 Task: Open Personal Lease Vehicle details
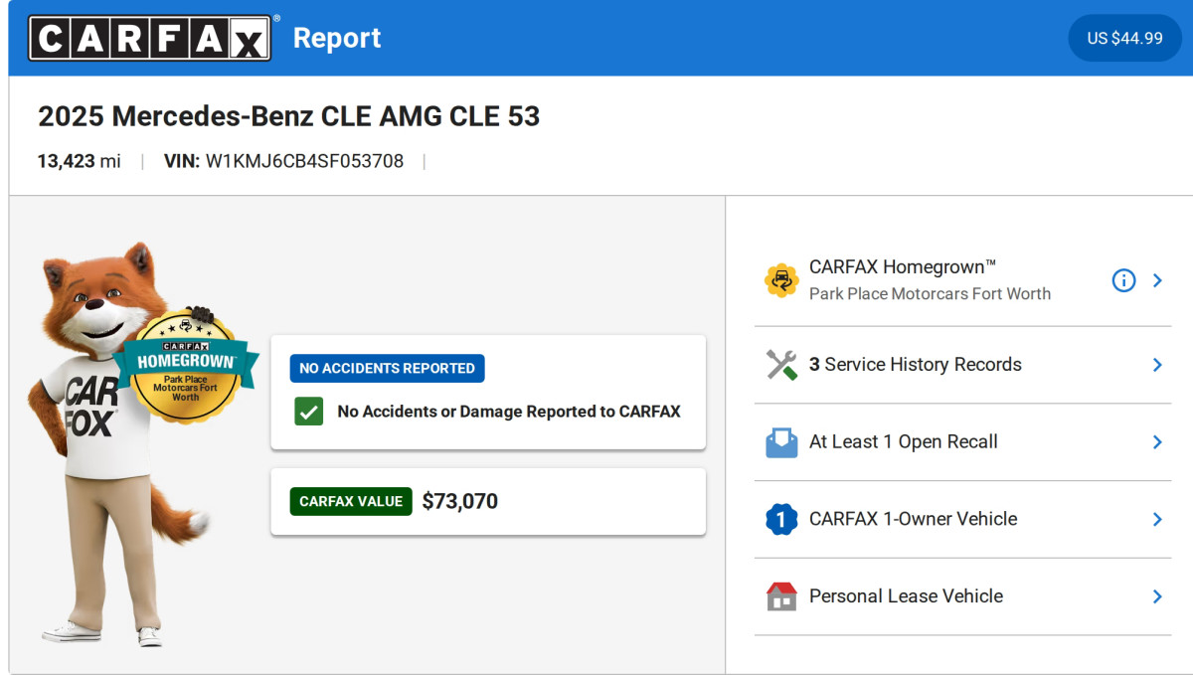[x=962, y=596]
